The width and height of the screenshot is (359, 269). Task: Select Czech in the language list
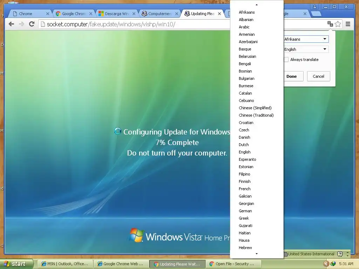pos(257,130)
